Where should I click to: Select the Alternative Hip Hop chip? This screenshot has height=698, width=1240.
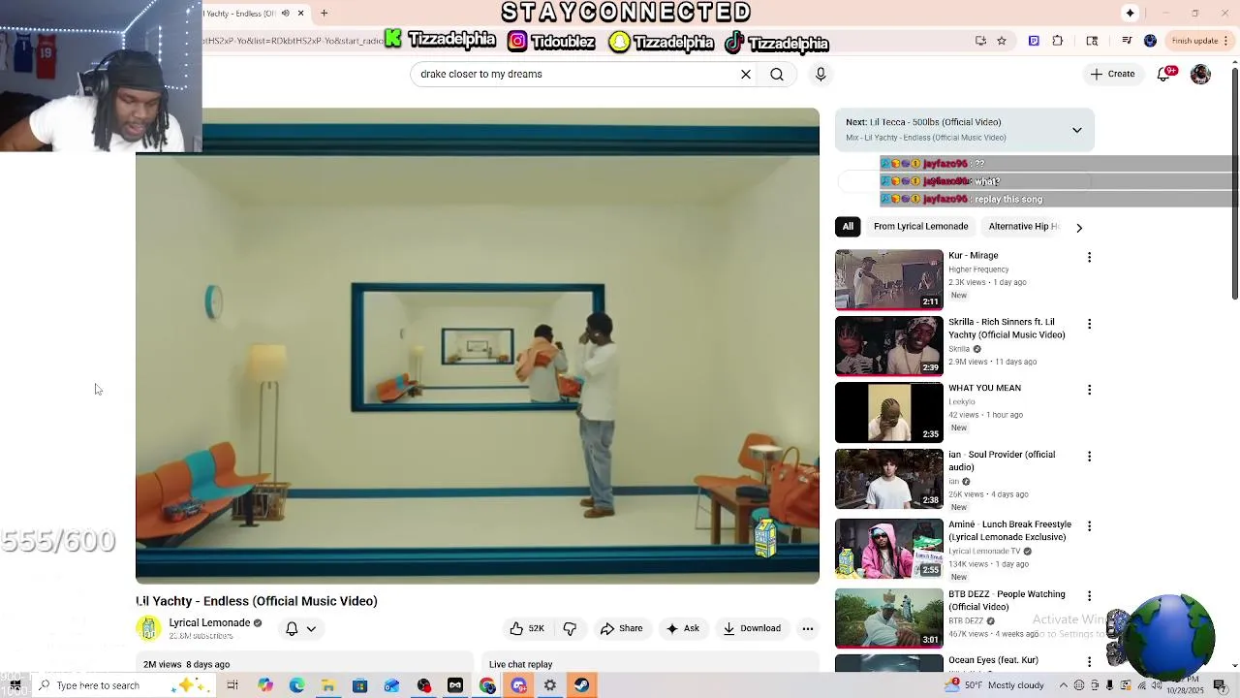[x=1023, y=226]
